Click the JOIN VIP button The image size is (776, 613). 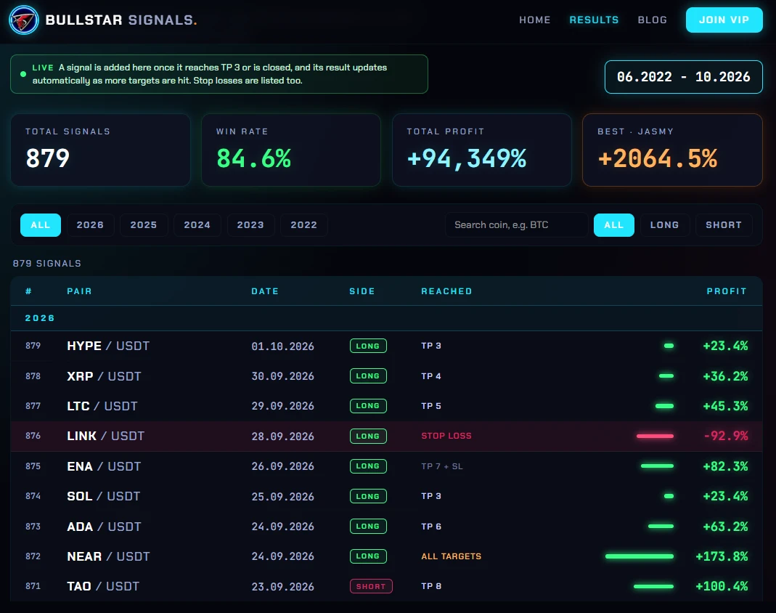click(724, 20)
